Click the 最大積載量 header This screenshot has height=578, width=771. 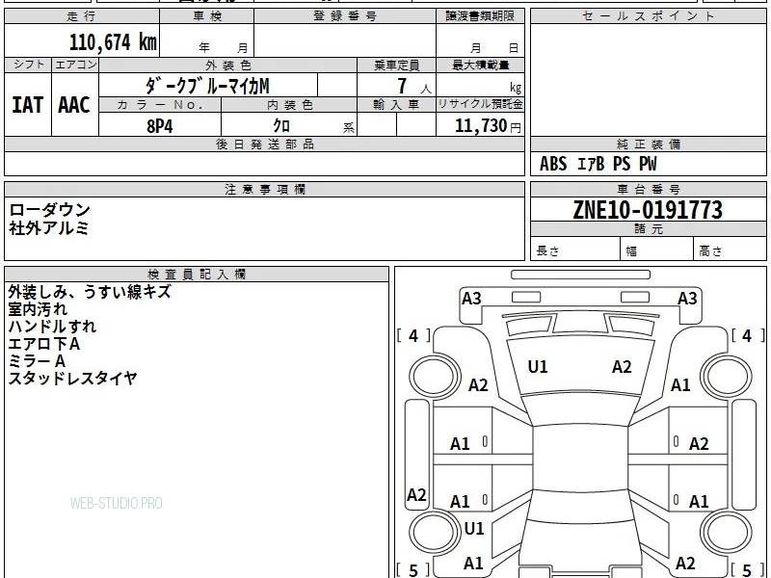pyautogui.click(x=480, y=65)
